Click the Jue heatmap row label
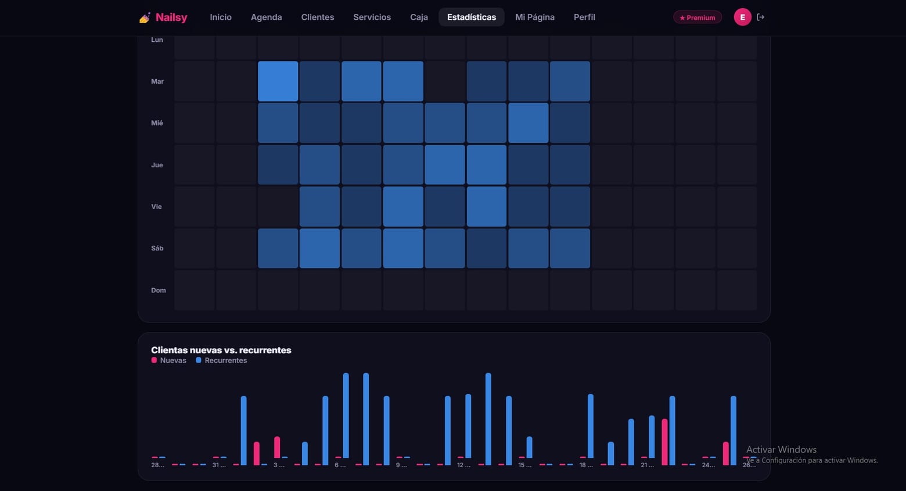This screenshot has width=906, height=491. [157, 165]
